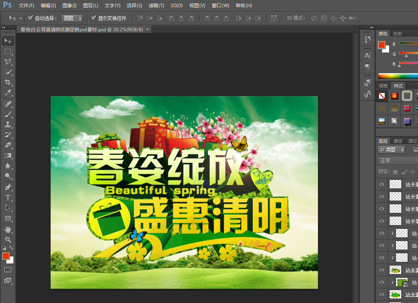Open the 正常 blend mode dropdown

[398, 160]
